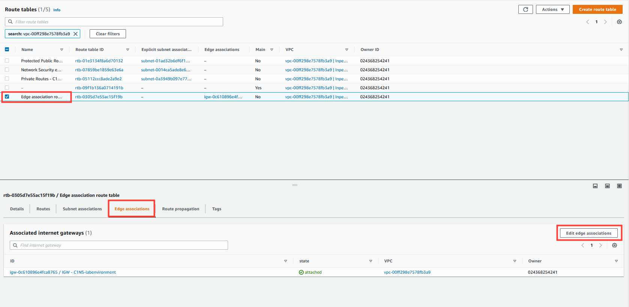Select the Network Security row checkbox

[7, 69]
